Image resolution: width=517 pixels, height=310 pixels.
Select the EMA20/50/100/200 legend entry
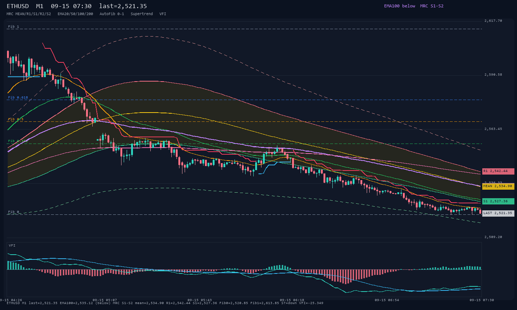click(x=75, y=14)
